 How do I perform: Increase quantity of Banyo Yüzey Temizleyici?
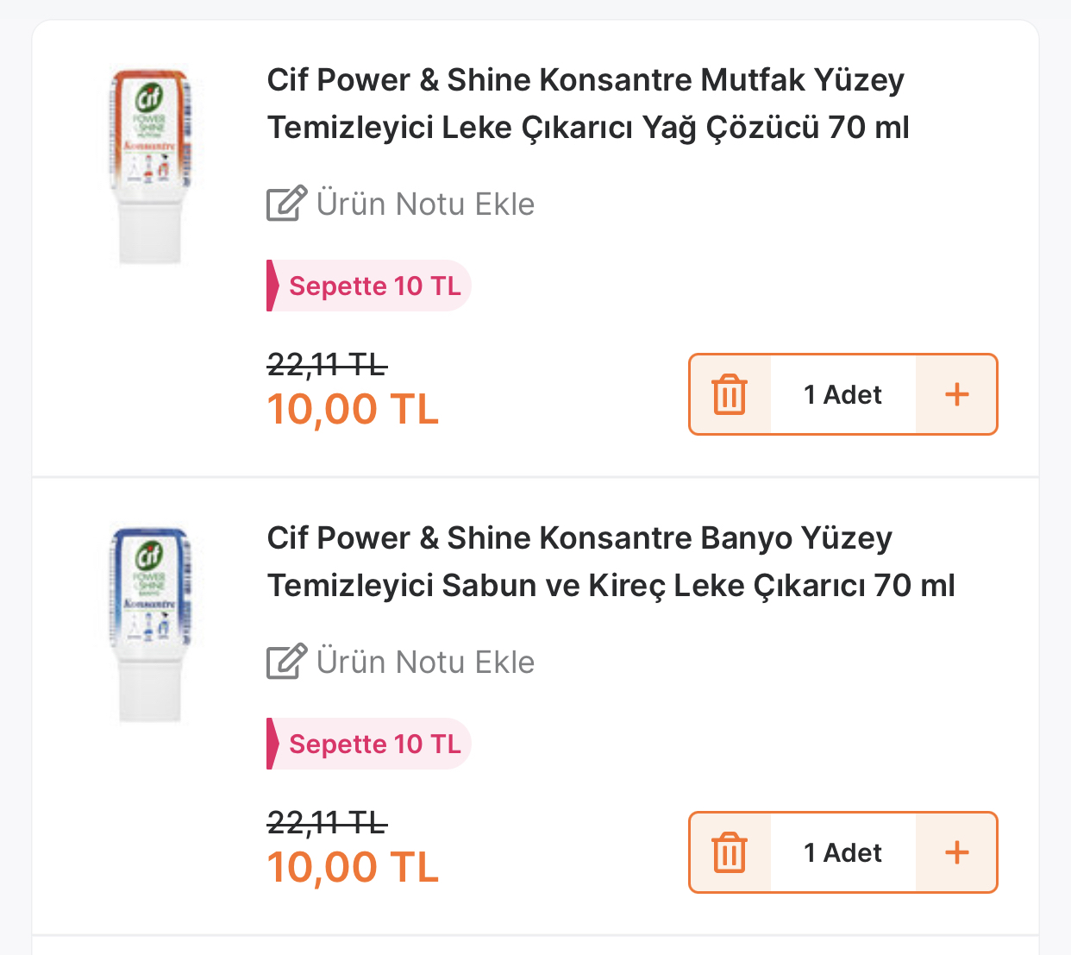click(956, 852)
